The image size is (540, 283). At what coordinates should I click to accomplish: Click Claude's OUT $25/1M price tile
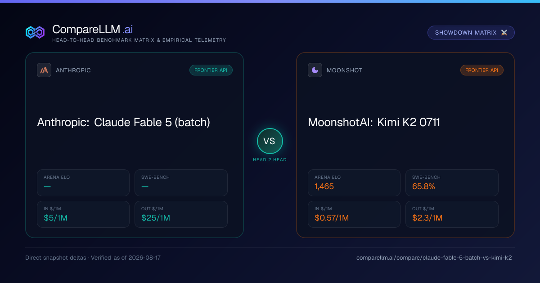click(181, 214)
